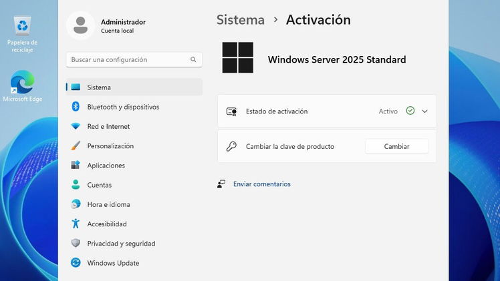This screenshot has height=281, width=500.
Task: Click the Activo status text
Action: tap(388, 111)
